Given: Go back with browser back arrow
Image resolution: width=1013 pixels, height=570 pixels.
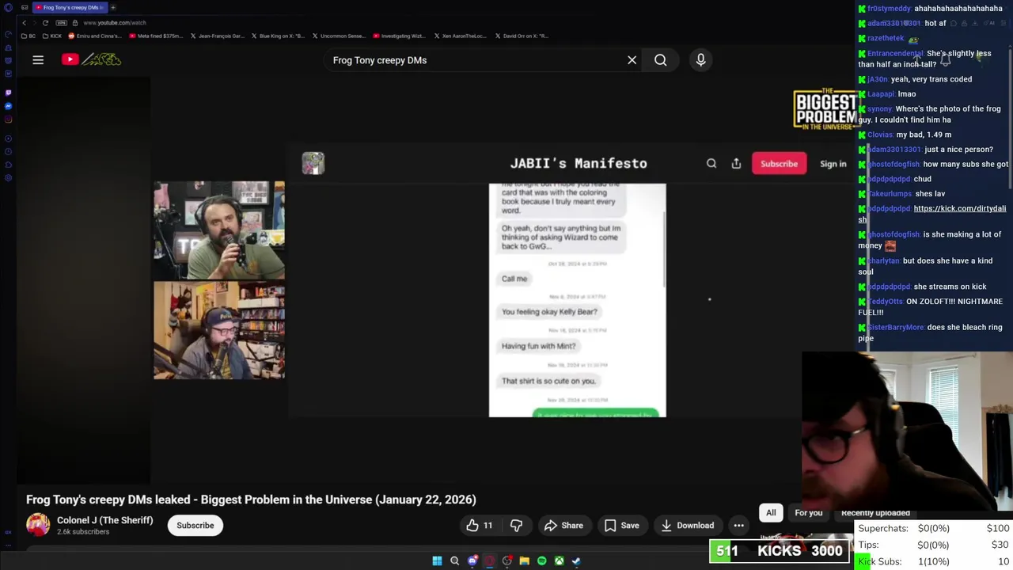Looking at the screenshot, I should pyautogui.click(x=25, y=22).
